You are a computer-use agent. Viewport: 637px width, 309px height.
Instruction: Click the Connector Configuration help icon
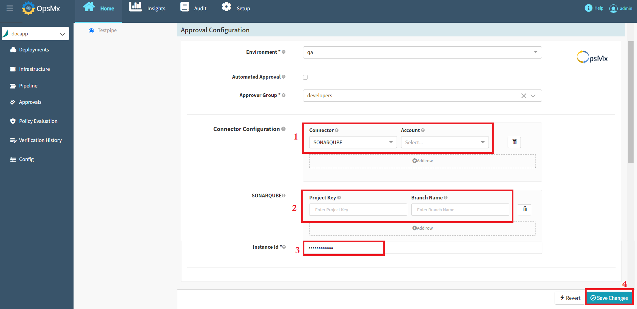point(283,129)
